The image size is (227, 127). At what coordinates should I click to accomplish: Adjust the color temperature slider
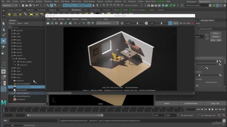coord(199,75)
